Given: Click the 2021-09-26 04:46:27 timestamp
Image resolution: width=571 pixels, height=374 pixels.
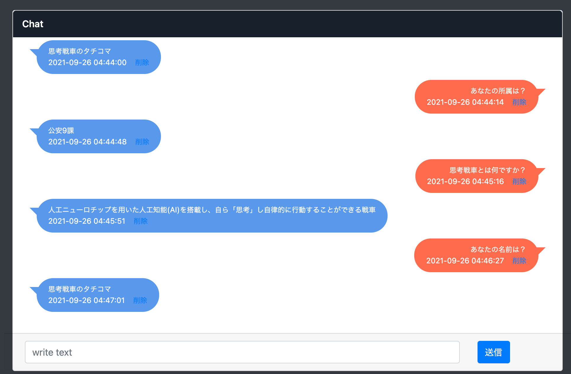Looking at the screenshot, I should (465, 261).
